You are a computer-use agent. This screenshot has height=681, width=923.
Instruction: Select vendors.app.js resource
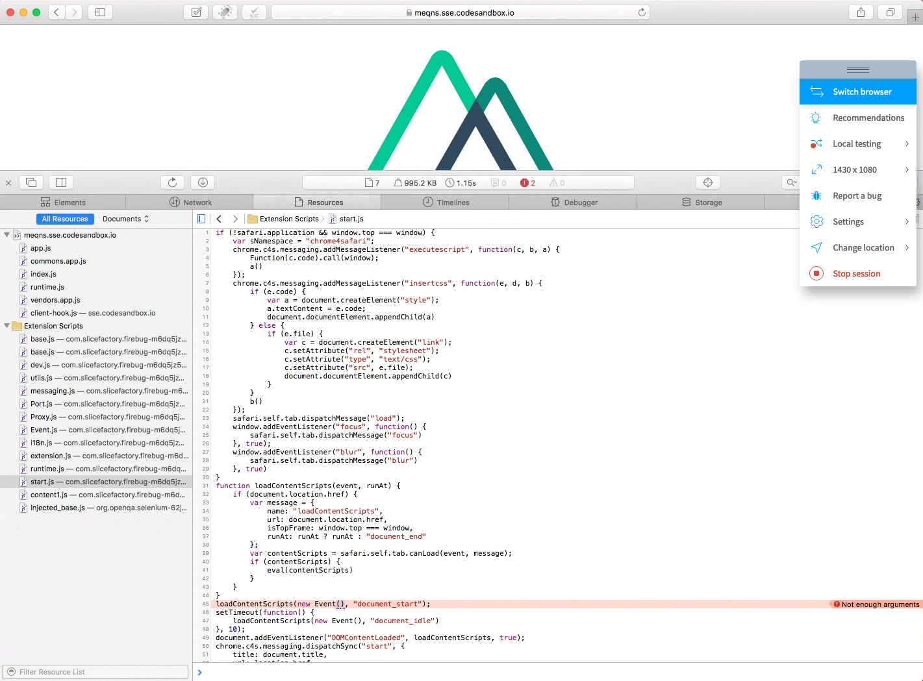pos(96,300)
